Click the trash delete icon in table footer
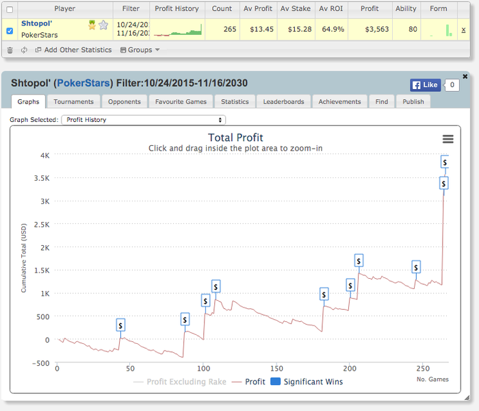479x411 pixels. tap(10, 50)
